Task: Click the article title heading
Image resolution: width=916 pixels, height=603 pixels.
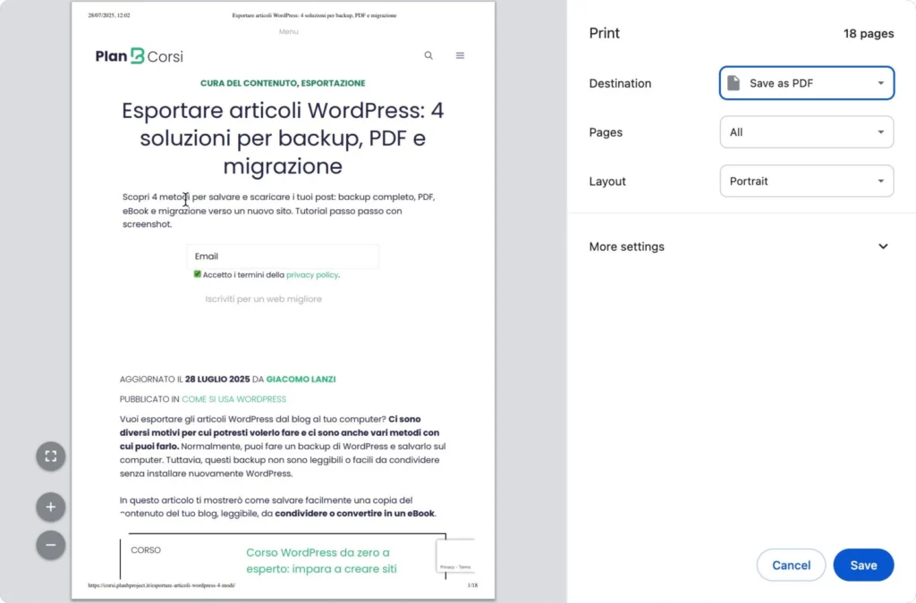Action: [283, 138]
